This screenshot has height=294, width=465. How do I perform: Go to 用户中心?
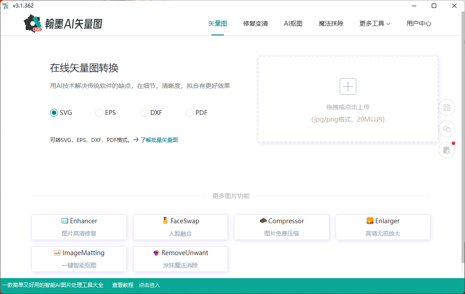click(x=418, y=24)
